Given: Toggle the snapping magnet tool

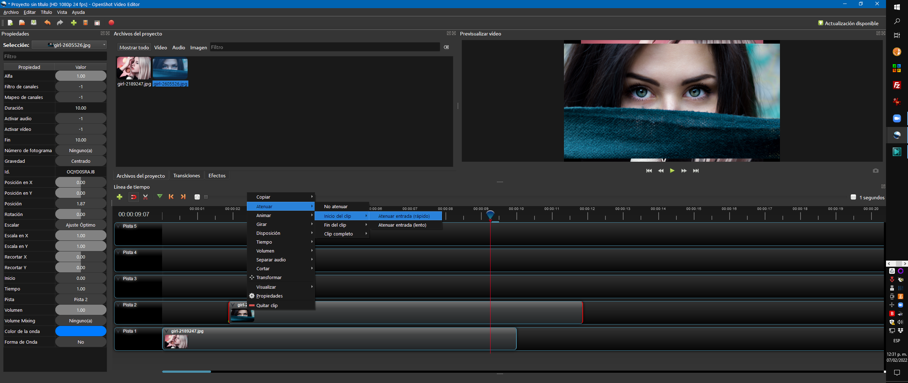Looking at the screenshot, I should coord(133,197).
